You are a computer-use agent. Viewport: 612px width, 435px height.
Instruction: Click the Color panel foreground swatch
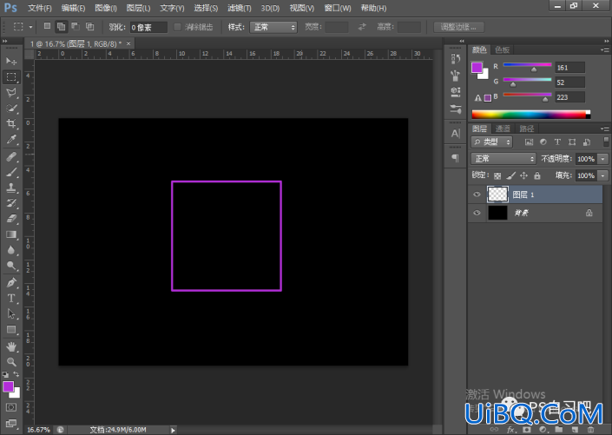[477, 68]
